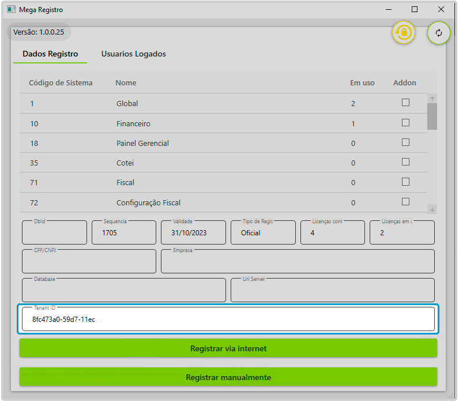Toggle Addon checkbox for Cotei row
459x402 pixels.
[x=405, y=162]
